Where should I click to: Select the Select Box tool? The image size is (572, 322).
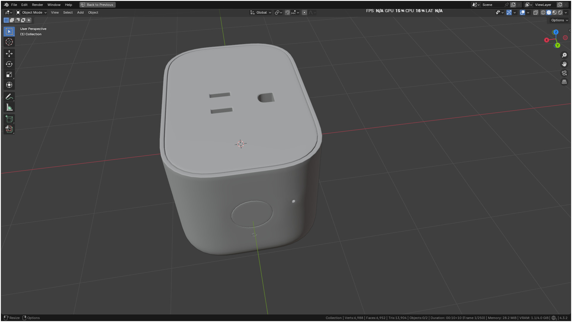(9, 31)
